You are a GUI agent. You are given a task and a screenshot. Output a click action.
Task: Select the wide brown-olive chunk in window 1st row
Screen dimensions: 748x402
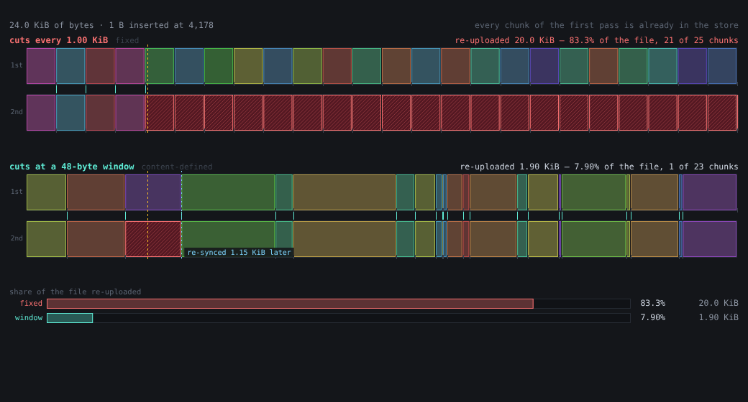(x=345, y=192)
